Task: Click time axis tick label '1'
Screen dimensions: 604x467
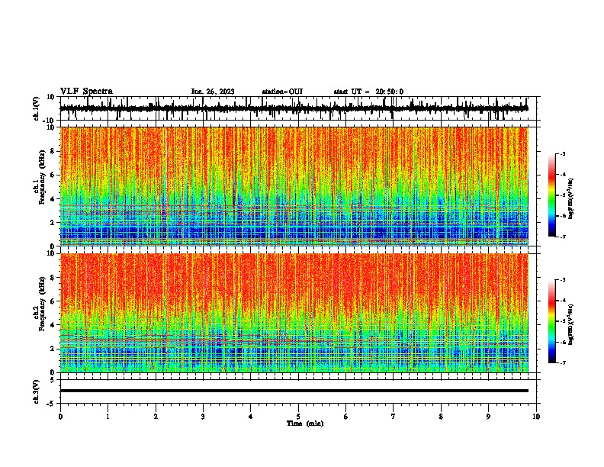Action: [108, 417]
